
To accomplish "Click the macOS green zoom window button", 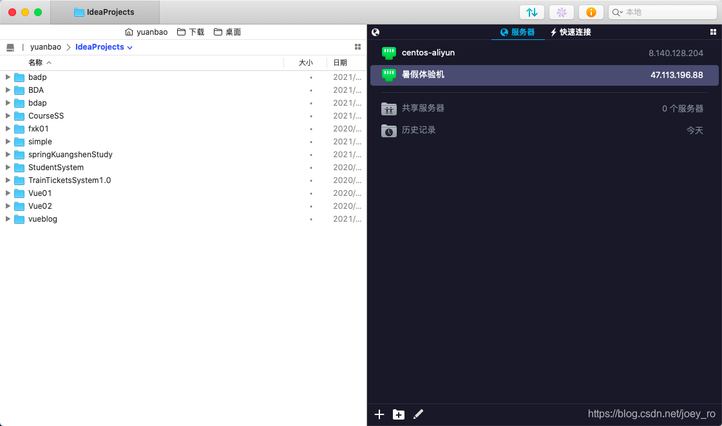I will [x=38, y=12].
